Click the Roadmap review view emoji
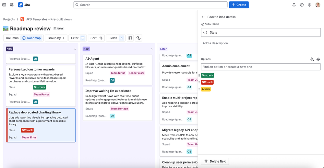 [x=6, y=28]
